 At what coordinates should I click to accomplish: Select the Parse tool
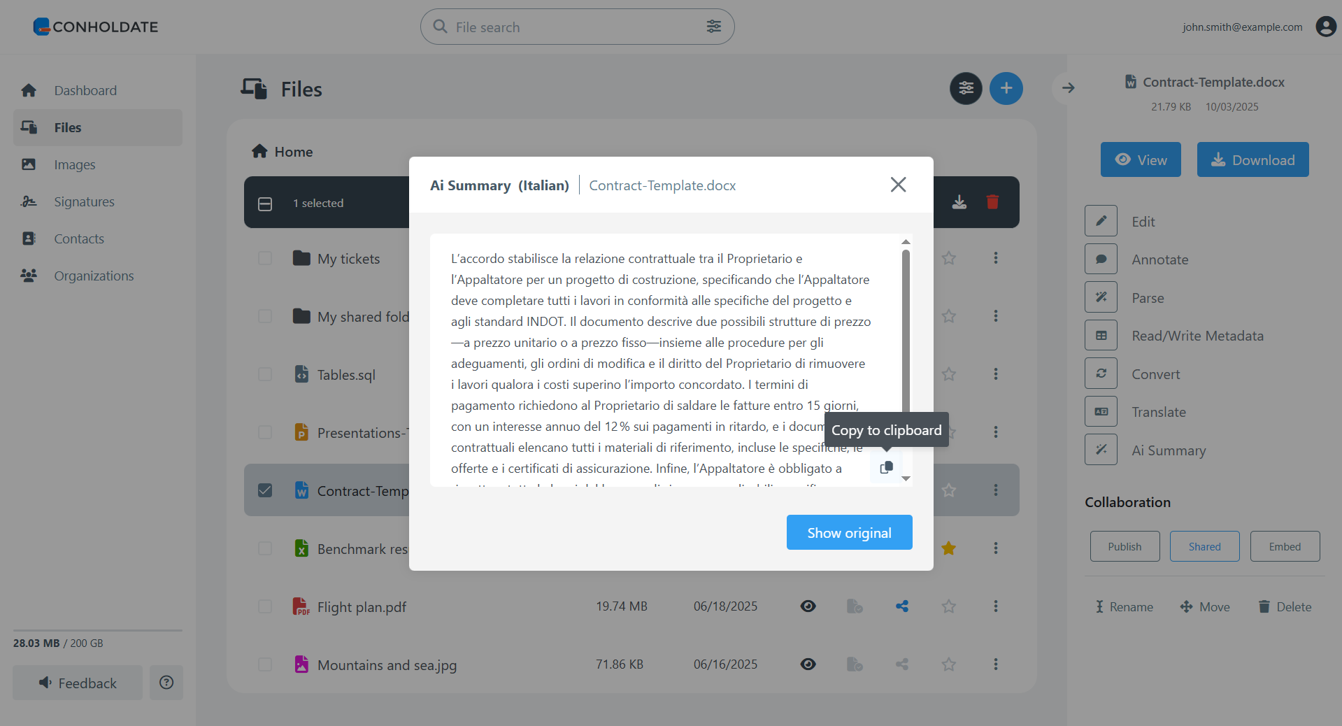point(1148,297)
